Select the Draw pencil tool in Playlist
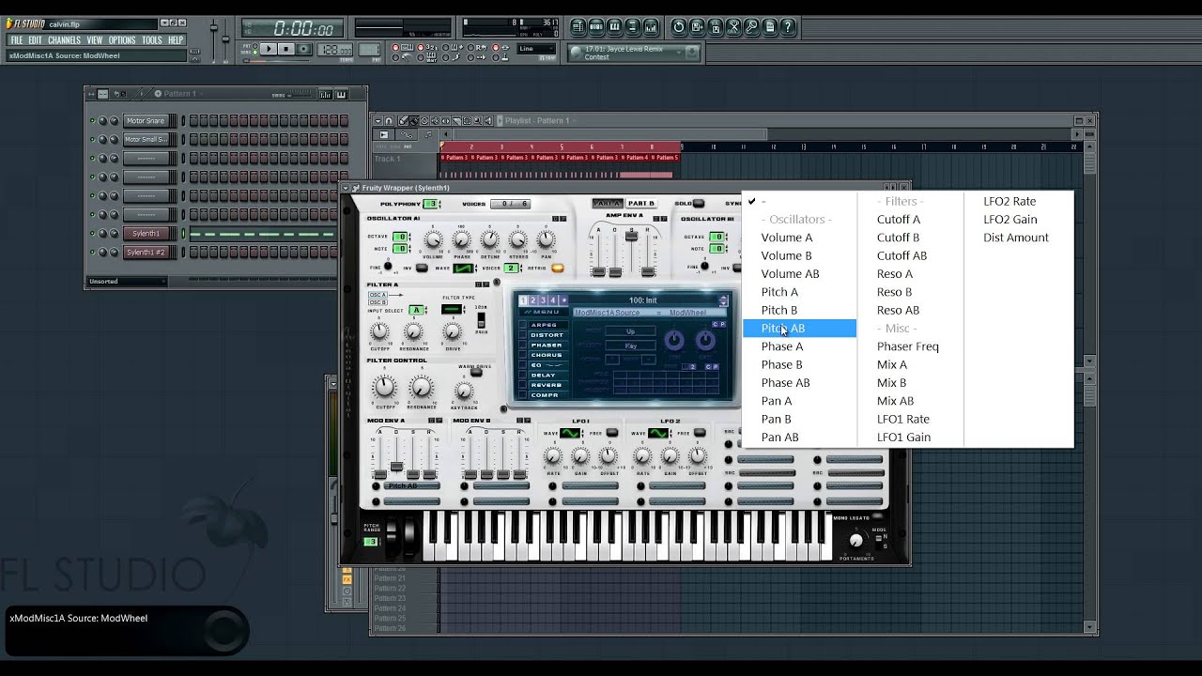 pyautogui.click(x=403, y=120)
